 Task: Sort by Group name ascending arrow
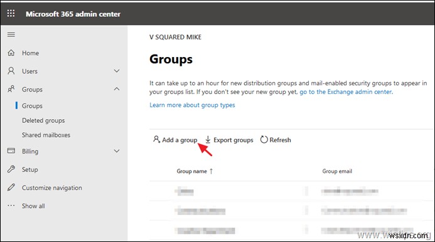pos(211,171)
